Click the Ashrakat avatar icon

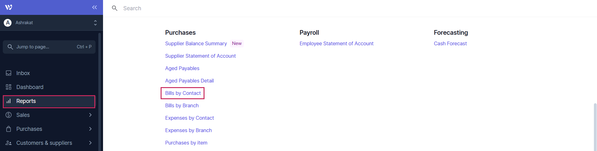click(8, 23)
